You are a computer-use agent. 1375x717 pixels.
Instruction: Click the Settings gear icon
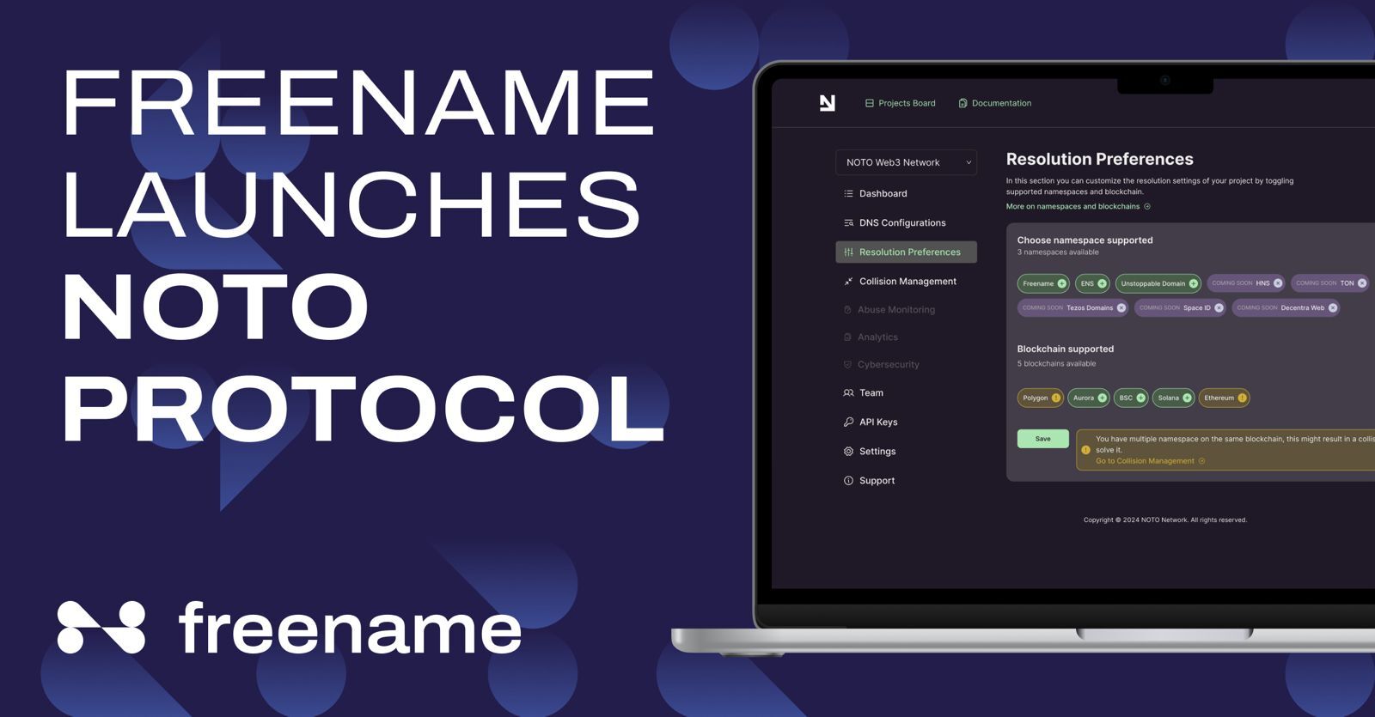(848, 451)
